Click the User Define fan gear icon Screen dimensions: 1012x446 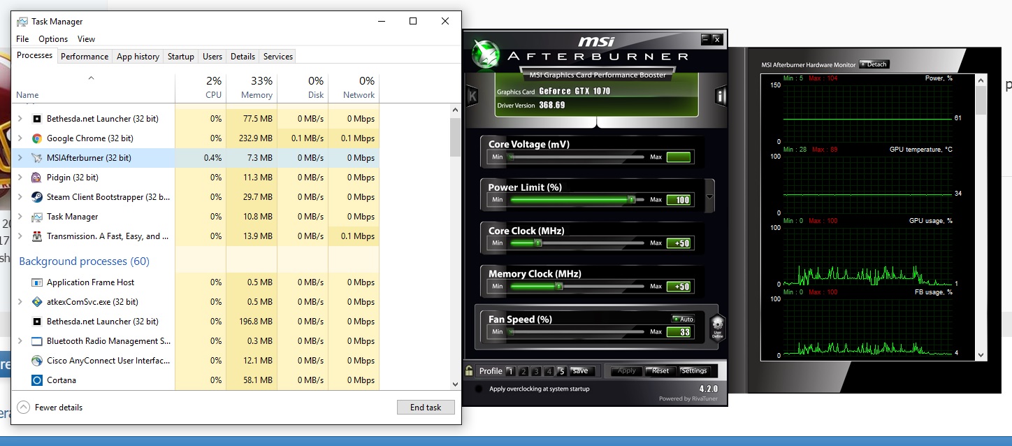click(x=717, y=327)
